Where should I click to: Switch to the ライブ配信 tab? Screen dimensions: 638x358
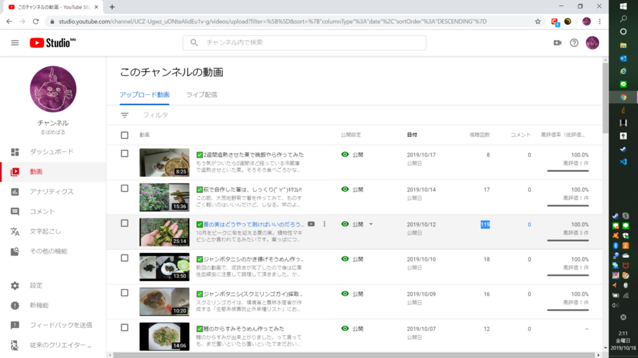[201, 95]
